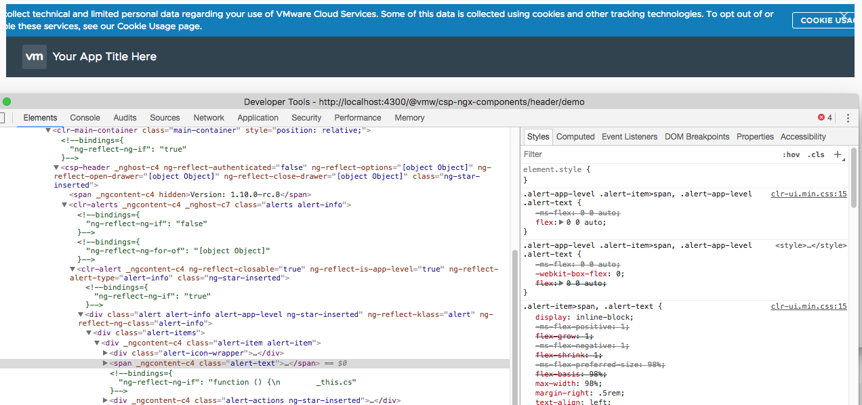Click the display: inline-block declaration
This screenshot has height=405, width=862.
click(x=583, y=317)
